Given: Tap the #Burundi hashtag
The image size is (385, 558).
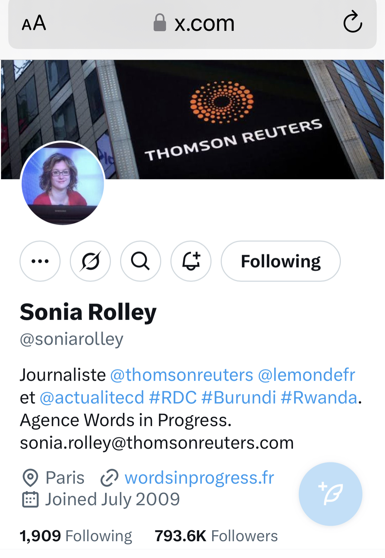Looking at the screenshot, I should [x=239, y=398].
